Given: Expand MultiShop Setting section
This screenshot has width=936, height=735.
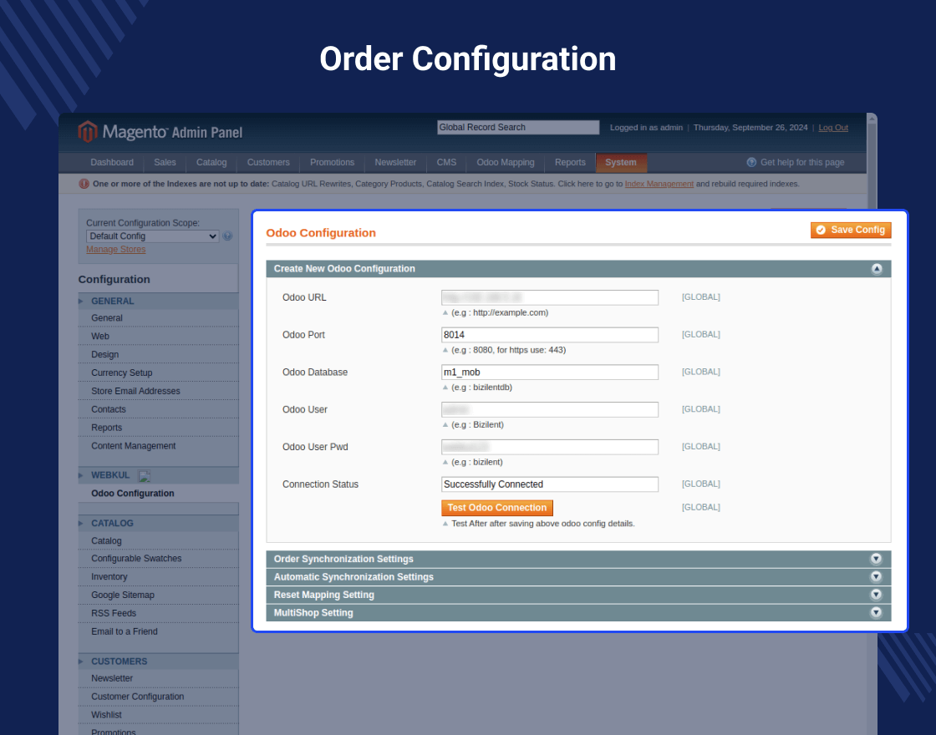Looking at the screenshot, I should pos(877,613).
